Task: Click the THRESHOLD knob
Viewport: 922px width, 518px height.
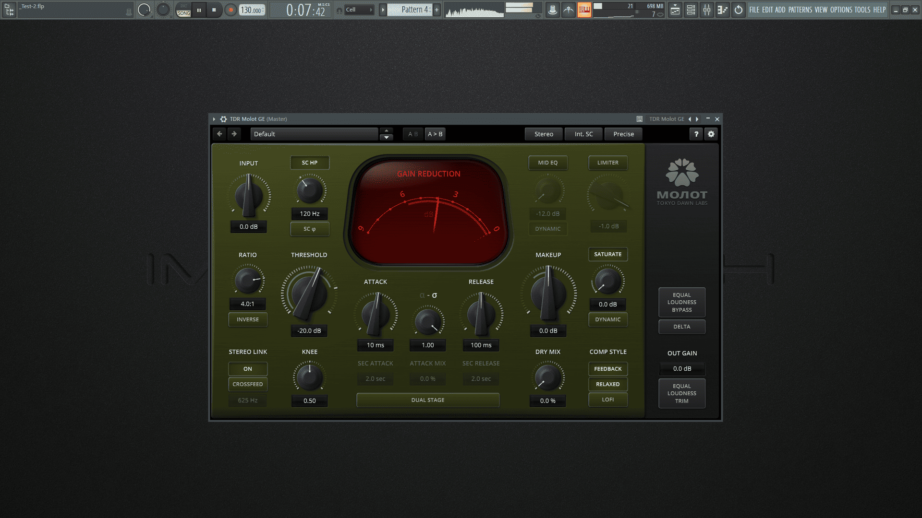Action: [x=309, y=294]
